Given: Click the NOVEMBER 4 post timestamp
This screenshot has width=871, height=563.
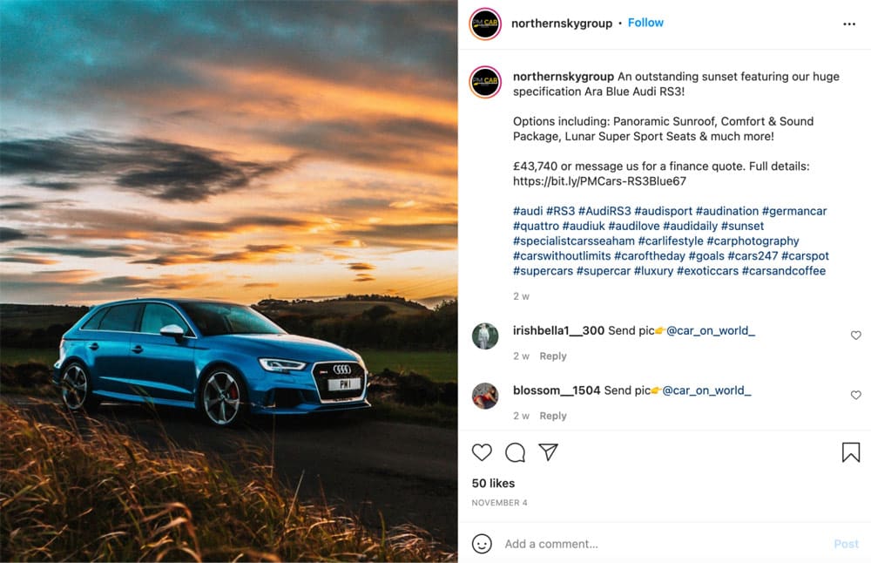Looking at the screenshot, I should [x=499, y=502].
